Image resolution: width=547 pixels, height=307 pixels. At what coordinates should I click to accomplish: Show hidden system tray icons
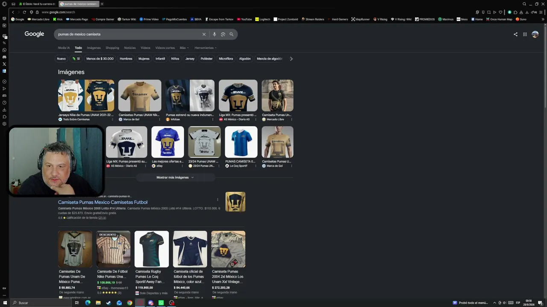click(x=494, y=303)
